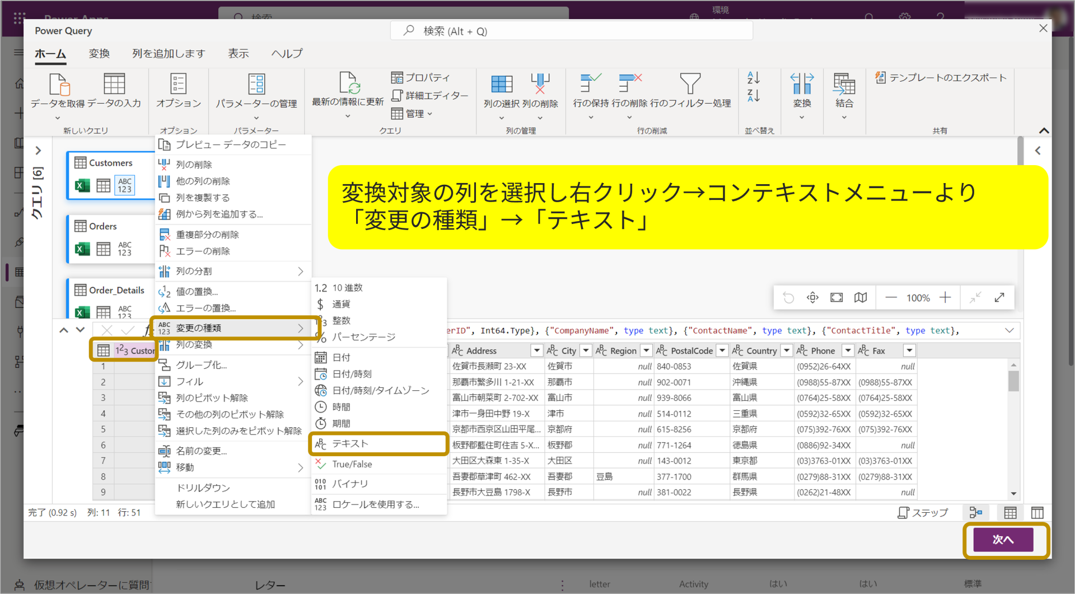Select テキスト data type

(379, 444)
